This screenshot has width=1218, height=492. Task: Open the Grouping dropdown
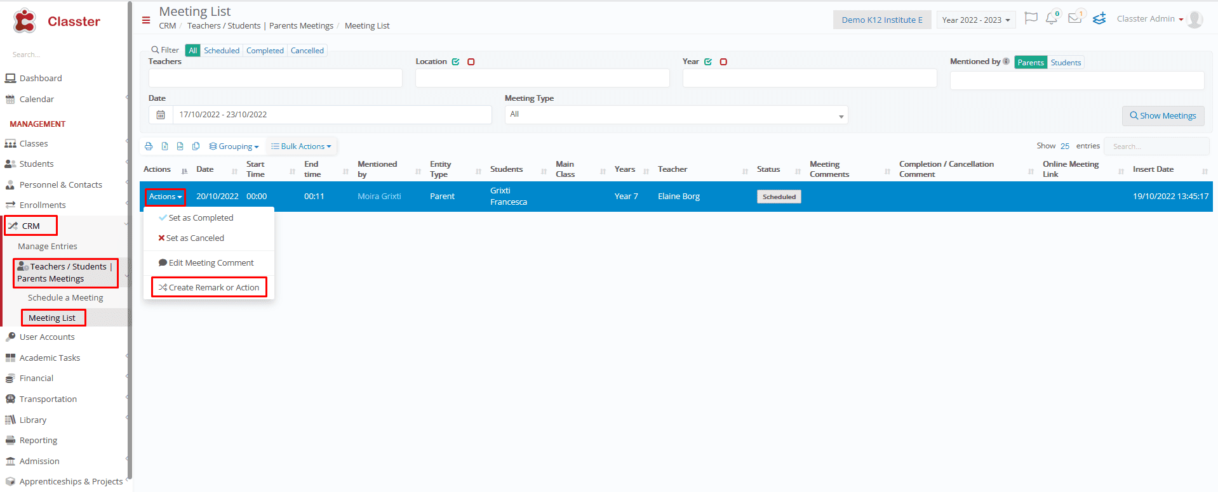tap(234, 146)
